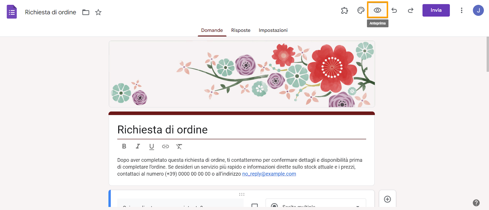
Task: Redo last change
Action: coord(410,10)
